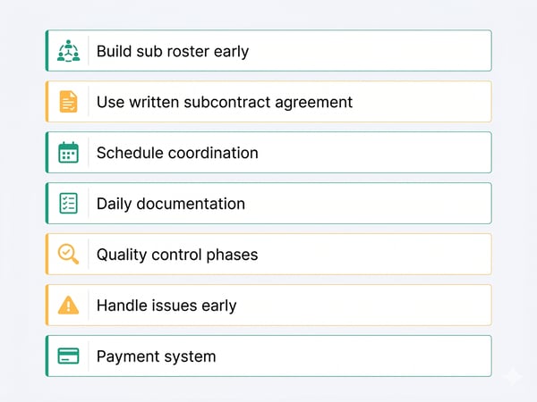Click orange accent bar on Handle issues row
This screenshot has width=537, height=402.
pos(47,306)
